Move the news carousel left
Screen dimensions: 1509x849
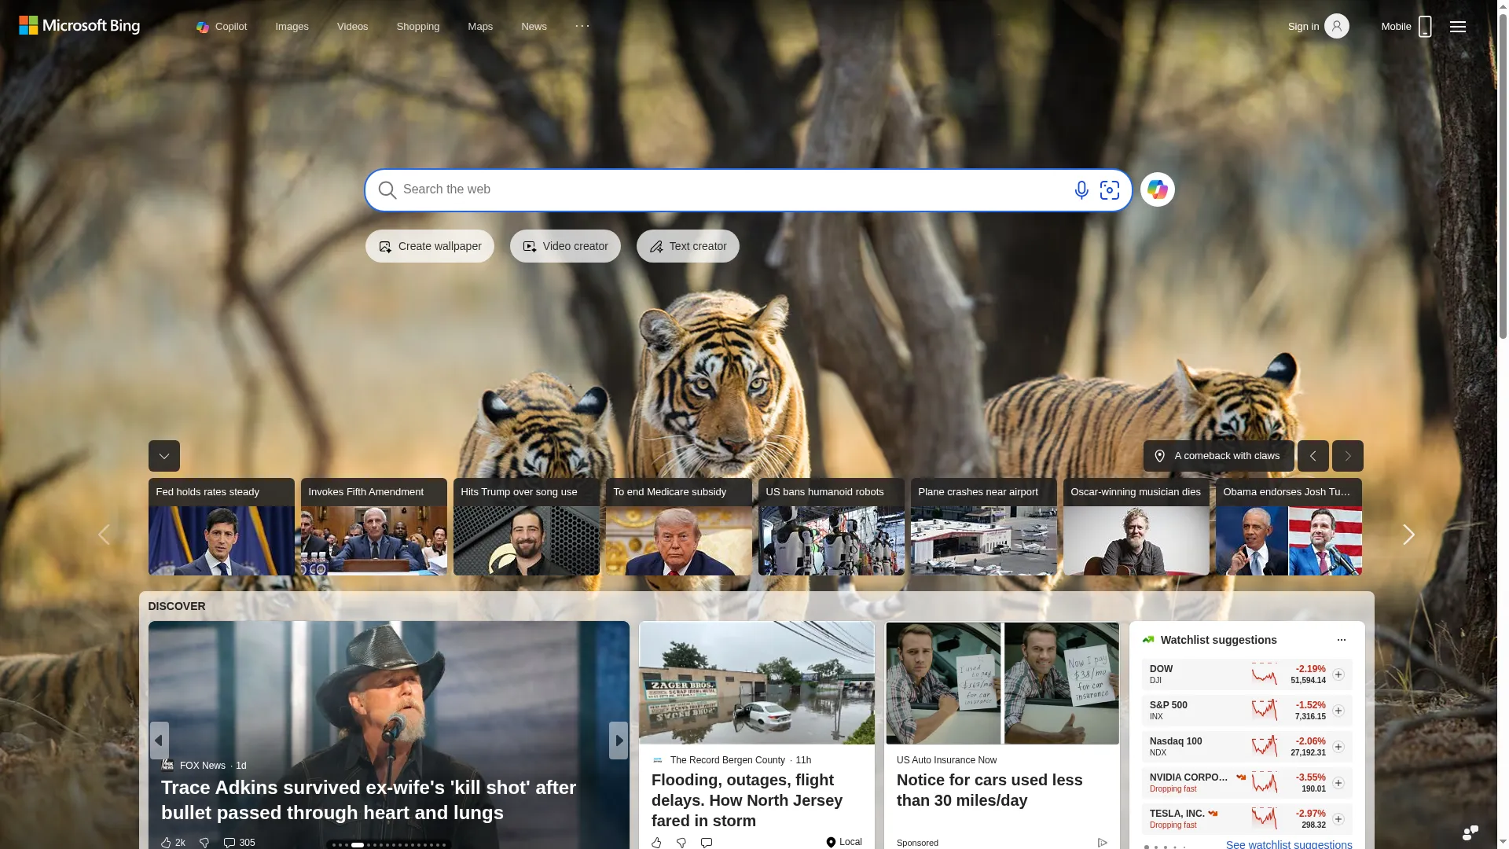click(x=104, y=535)
